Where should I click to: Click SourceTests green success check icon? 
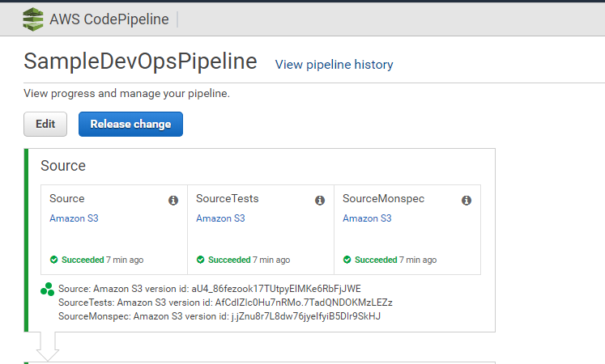pos(201,260)
